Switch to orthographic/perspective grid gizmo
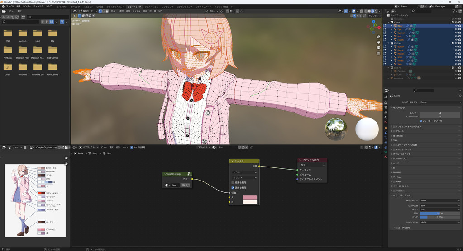 (378, 53)
